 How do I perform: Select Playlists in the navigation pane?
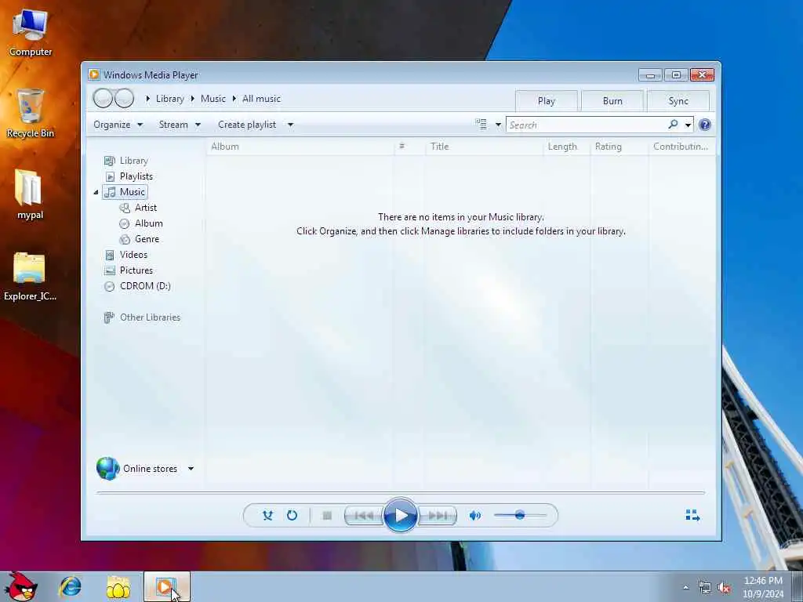pyautogui.click(x=129, y=176)
